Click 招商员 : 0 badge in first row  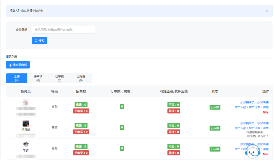click(81, 111)
